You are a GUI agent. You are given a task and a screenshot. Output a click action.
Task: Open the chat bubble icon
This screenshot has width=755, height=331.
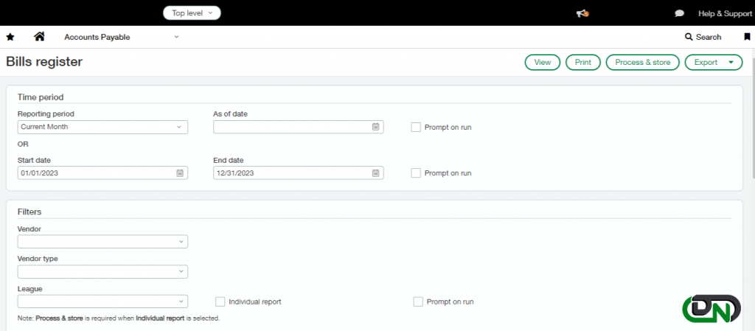[679, 13]
